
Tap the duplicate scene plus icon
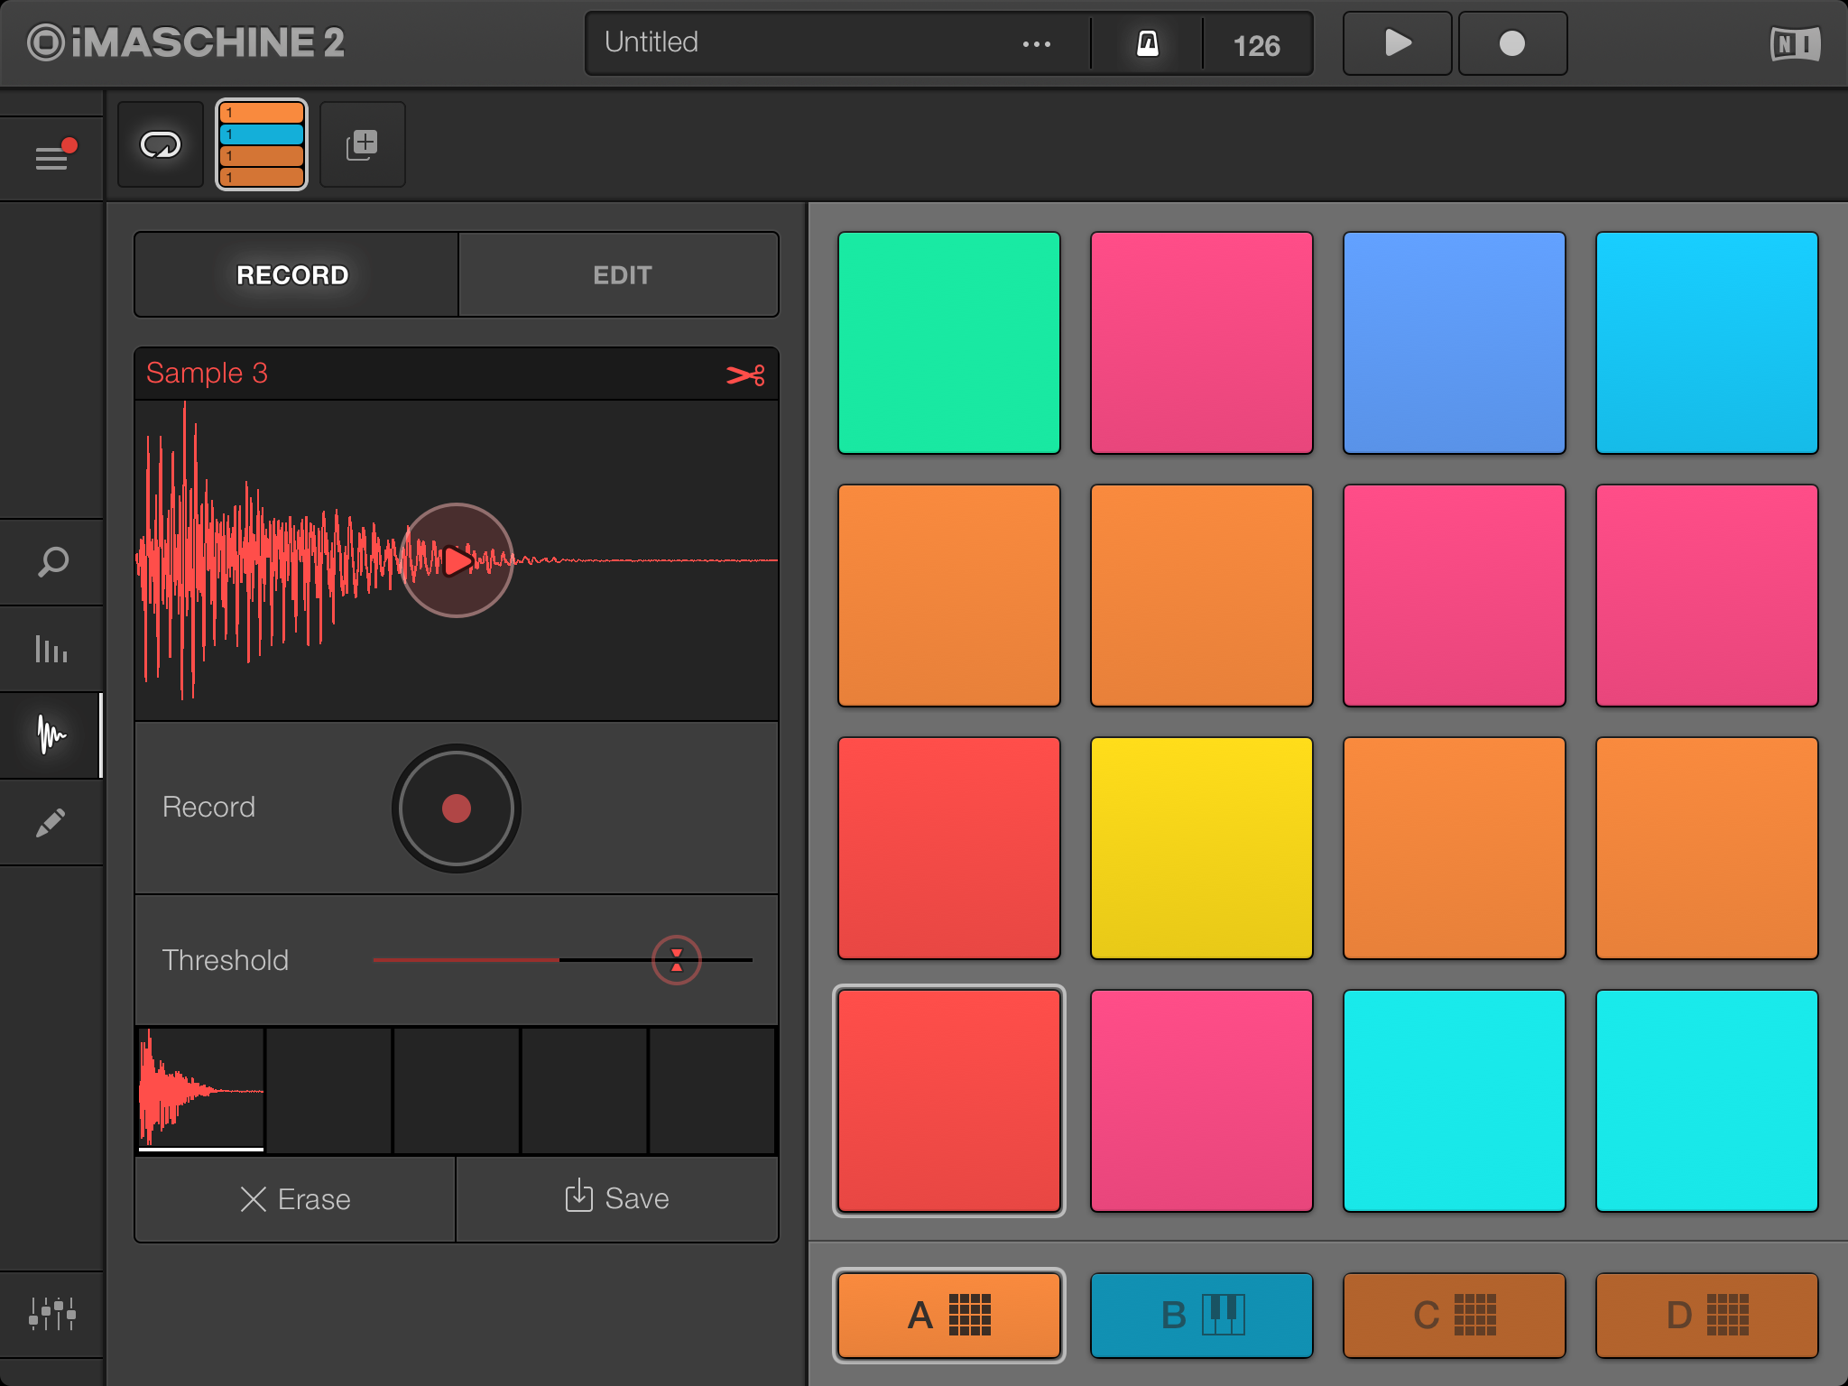[x=363, y=144]
